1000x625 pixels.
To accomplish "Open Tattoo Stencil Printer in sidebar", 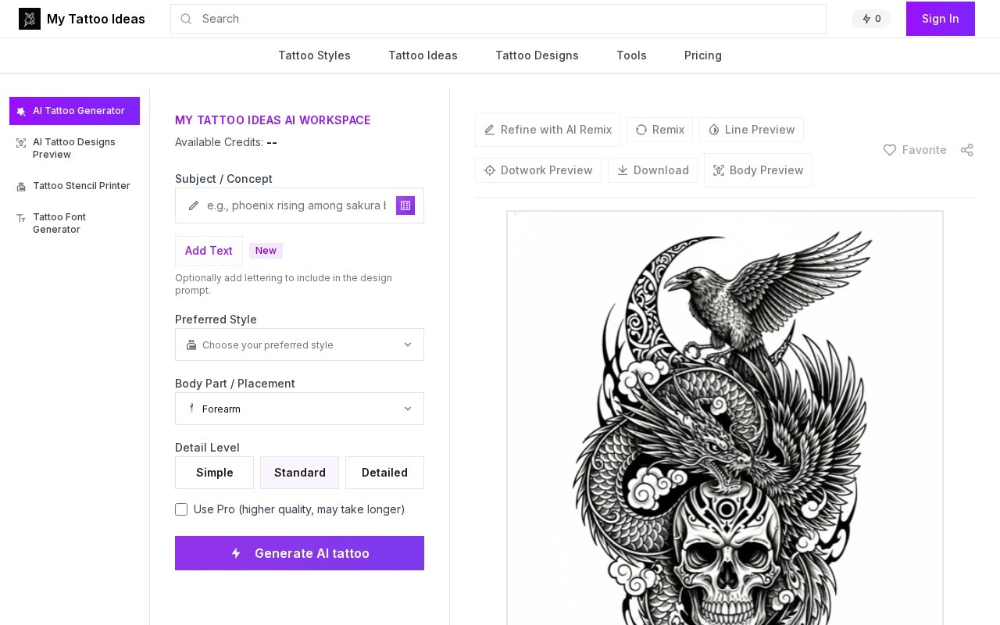I will pyautogui.click(x=74, y=186).
